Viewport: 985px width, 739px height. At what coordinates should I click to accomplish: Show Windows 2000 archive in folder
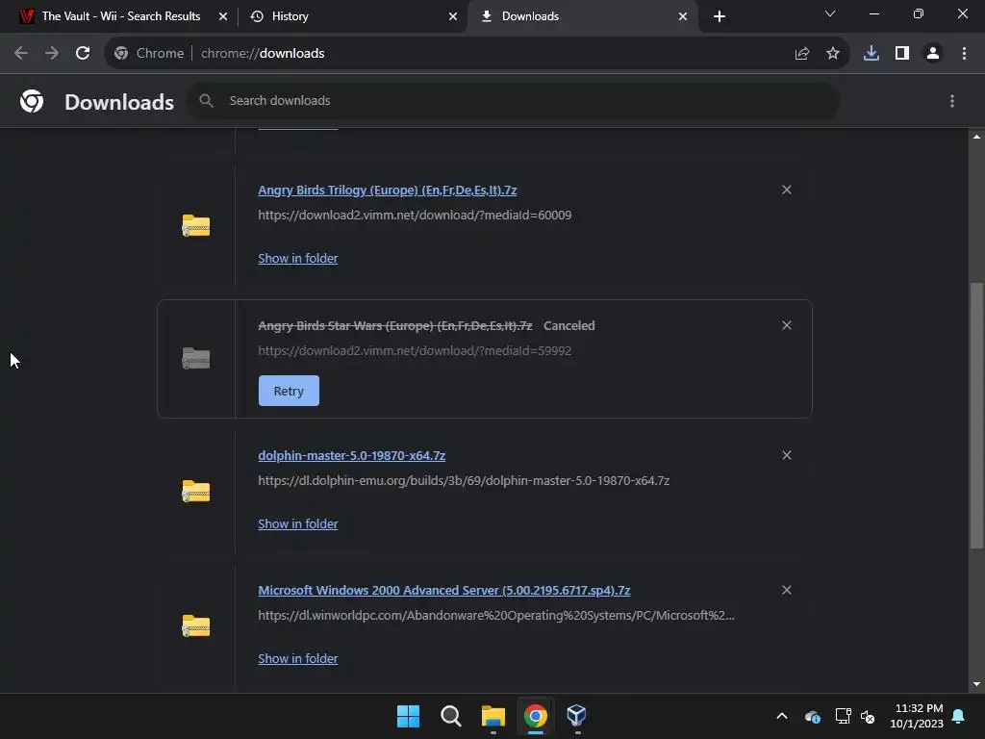point(298,658)
